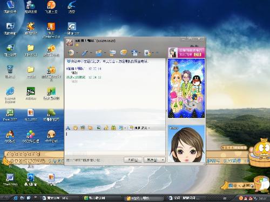Screen dimensions: 270x202
Task: Click the fourth toolbar icon beside the file transfer folder
Action: click(113, 53)
